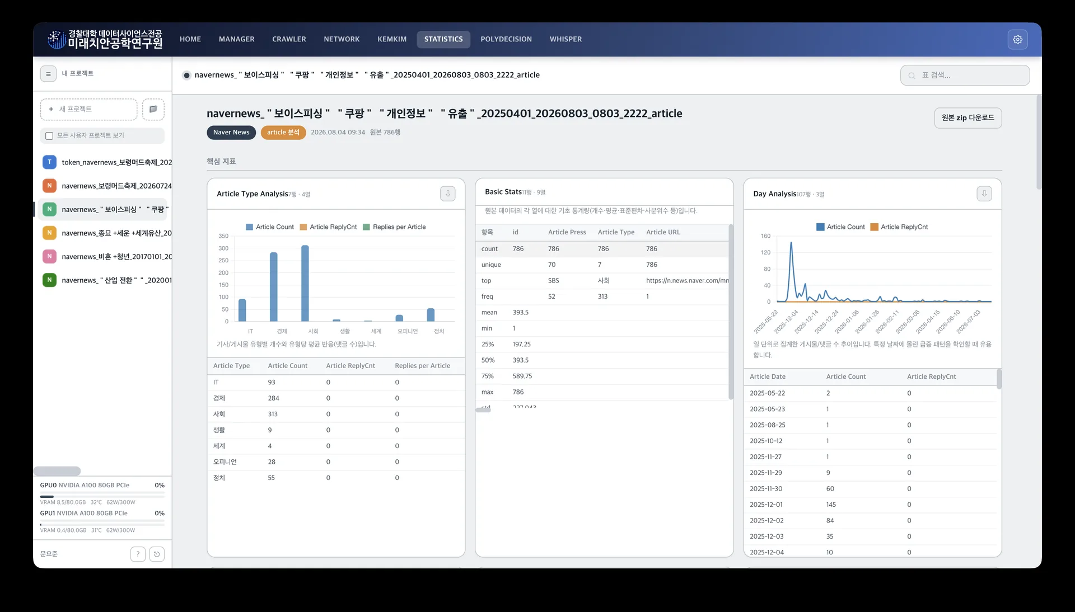Image resolution: width=1075 pixels, height=612 pixels.
Task: Open navernews_종묘 +세운 project
Action: 105,233
